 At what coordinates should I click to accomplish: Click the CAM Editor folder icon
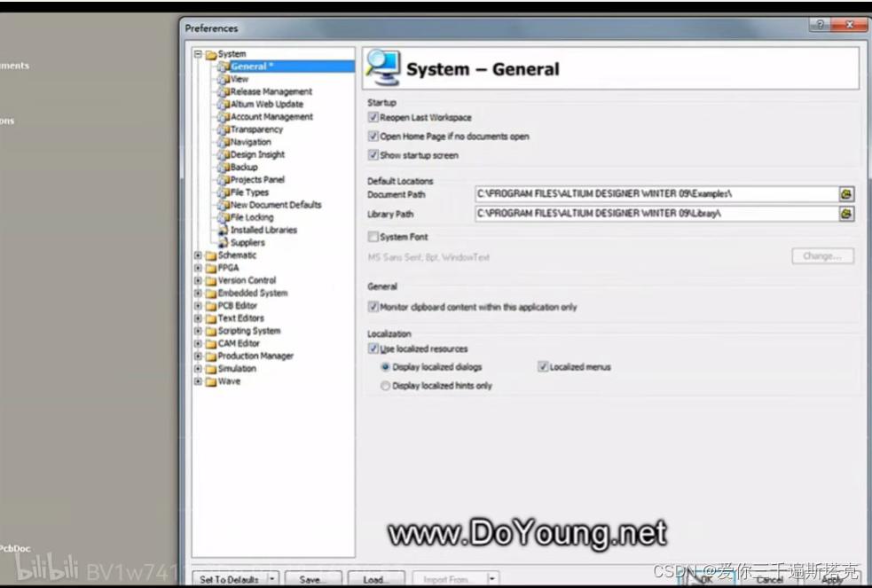(x=211, y=344)
